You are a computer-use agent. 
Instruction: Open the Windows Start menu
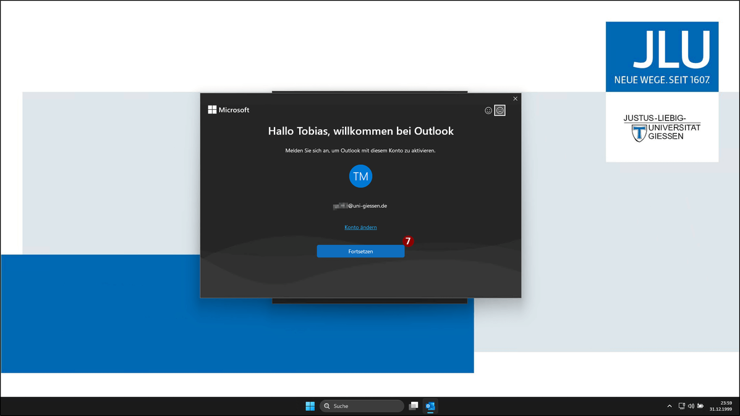click(x=310, y=406)
